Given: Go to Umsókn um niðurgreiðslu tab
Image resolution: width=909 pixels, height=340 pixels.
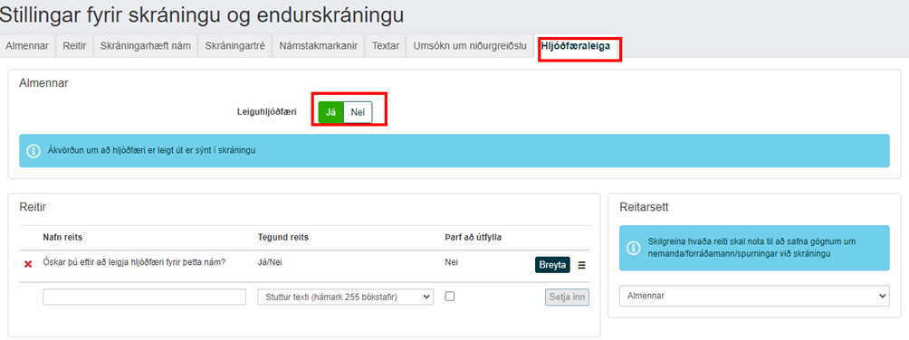Looking at the screenshot, I should point(470,46).
